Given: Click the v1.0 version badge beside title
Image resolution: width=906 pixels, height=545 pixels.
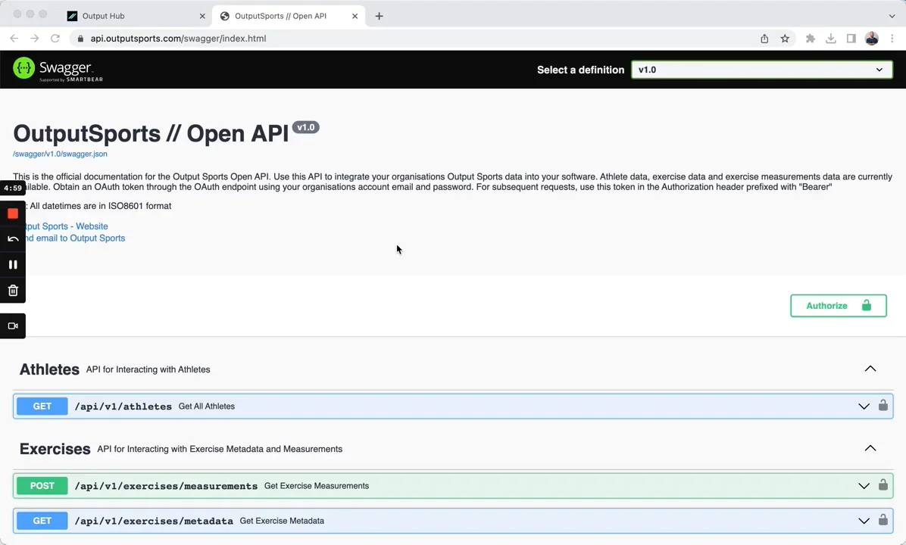Looking at the screenshot, I should (x=305, y=128).
